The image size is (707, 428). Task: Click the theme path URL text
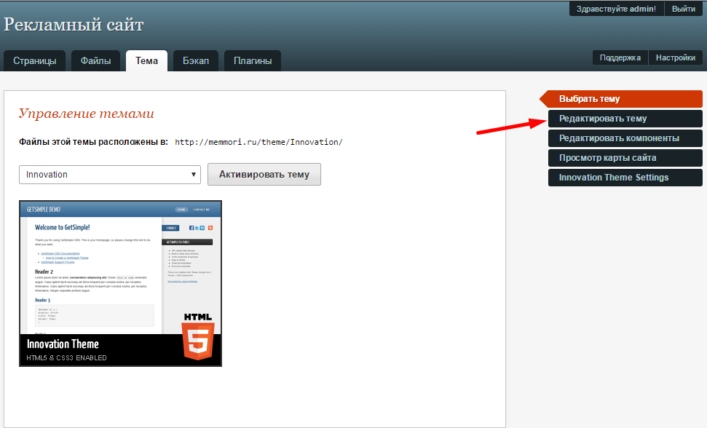point(258,142)
